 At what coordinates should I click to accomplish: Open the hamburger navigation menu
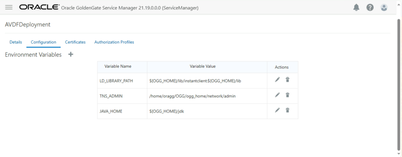[9, 7]
